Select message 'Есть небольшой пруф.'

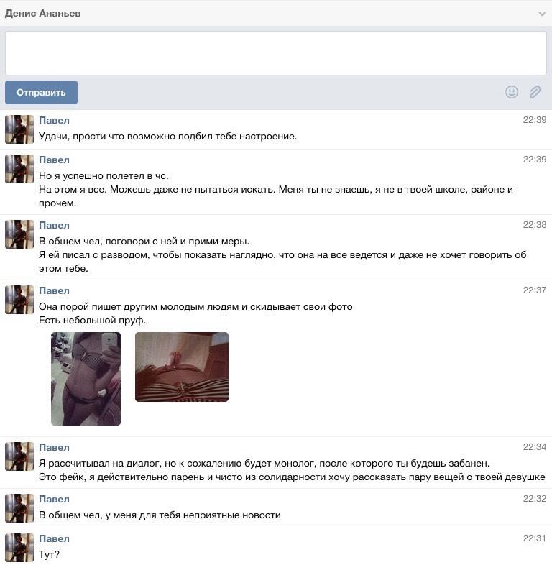coord(92,320)
